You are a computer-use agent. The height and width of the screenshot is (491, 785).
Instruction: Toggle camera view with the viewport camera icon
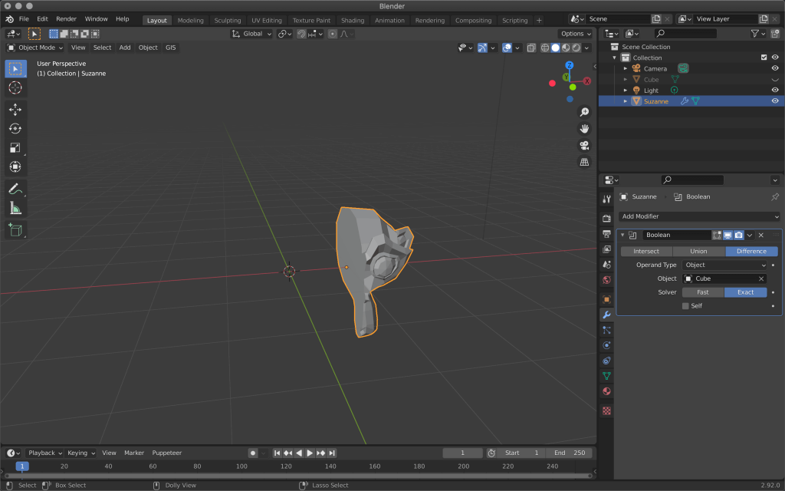click(x=584, y=145)
